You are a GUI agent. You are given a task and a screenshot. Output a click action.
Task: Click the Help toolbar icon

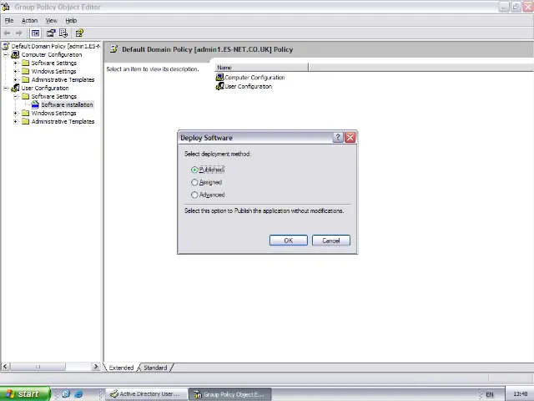coord(79,33)
